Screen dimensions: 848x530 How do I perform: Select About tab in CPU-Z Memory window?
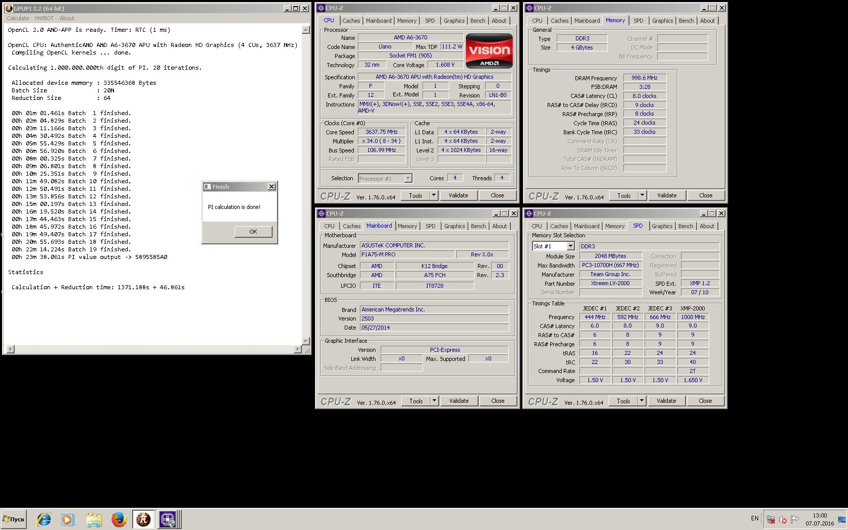tap(707, 21)
